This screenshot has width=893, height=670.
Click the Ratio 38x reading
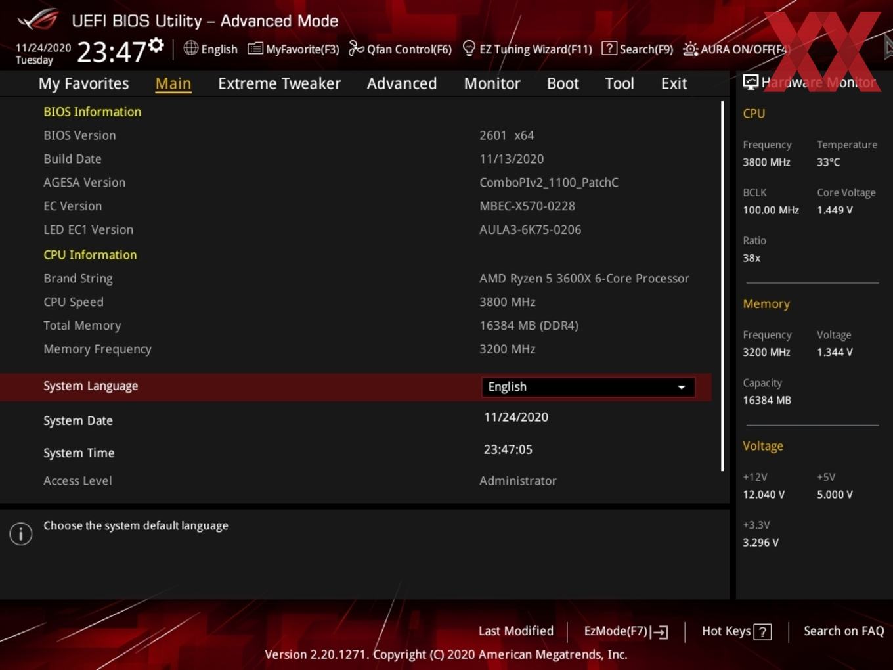pos(752,258)
